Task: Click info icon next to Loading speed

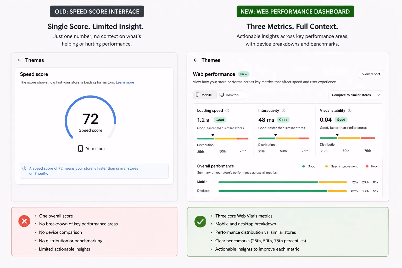Action: point(227,110)
